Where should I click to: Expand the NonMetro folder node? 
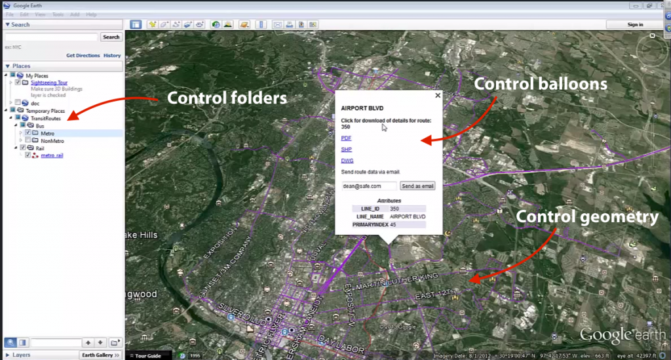click(20, 140)
